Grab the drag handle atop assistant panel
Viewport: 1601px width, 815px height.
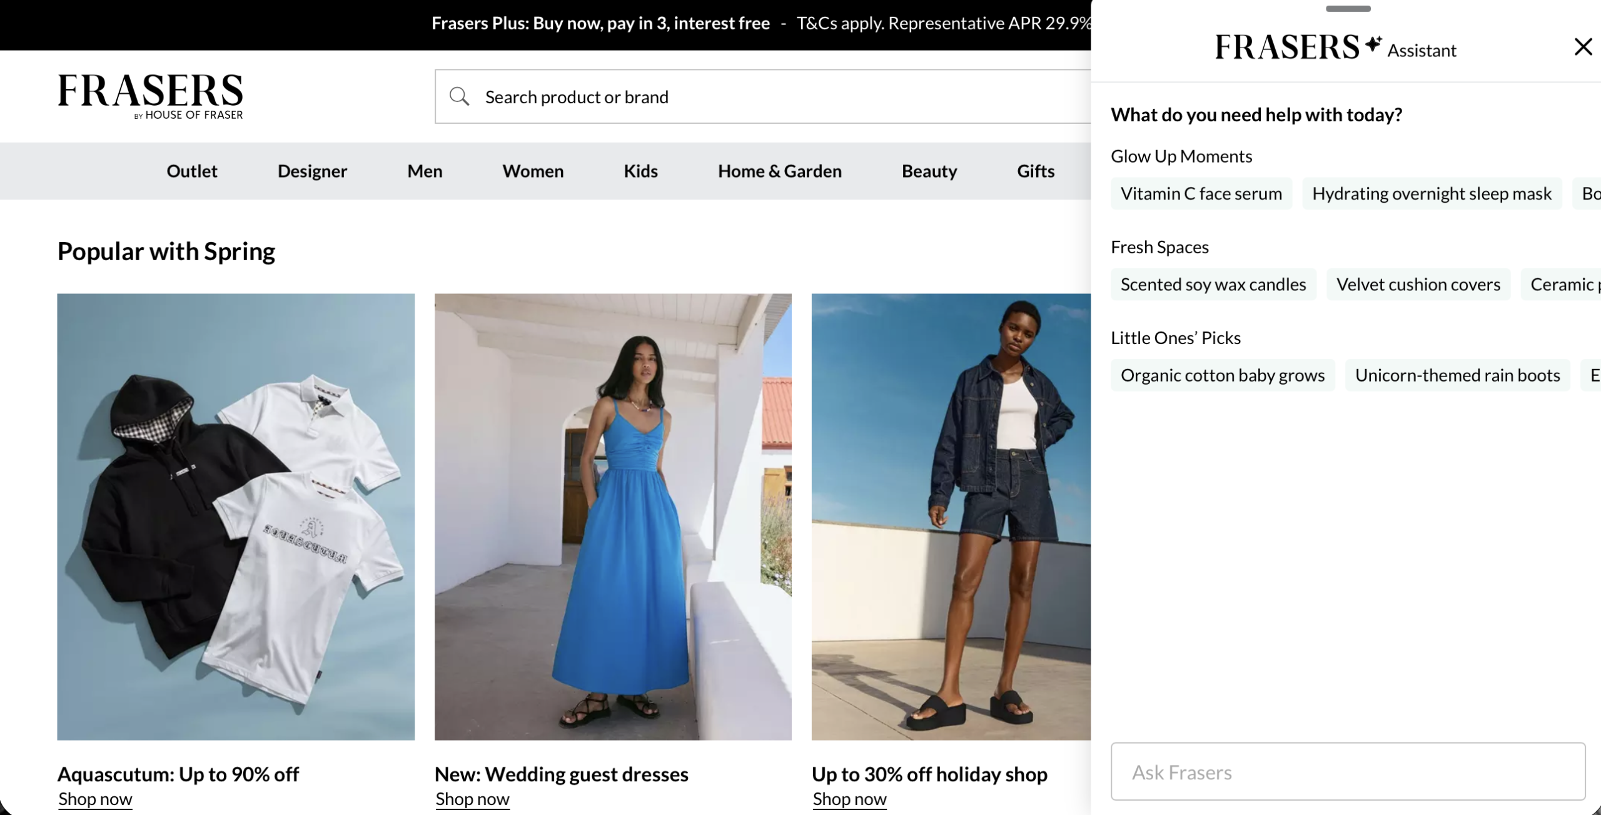point(1348,9)
